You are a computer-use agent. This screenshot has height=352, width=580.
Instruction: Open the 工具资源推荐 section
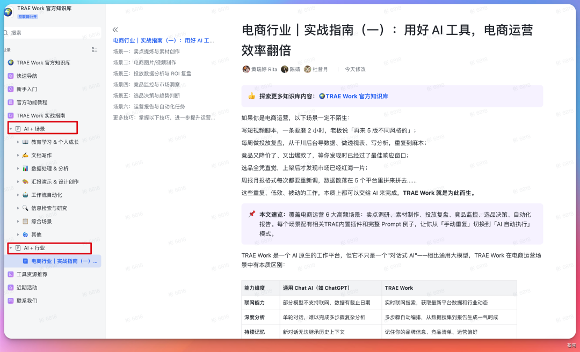coord(32,274)
